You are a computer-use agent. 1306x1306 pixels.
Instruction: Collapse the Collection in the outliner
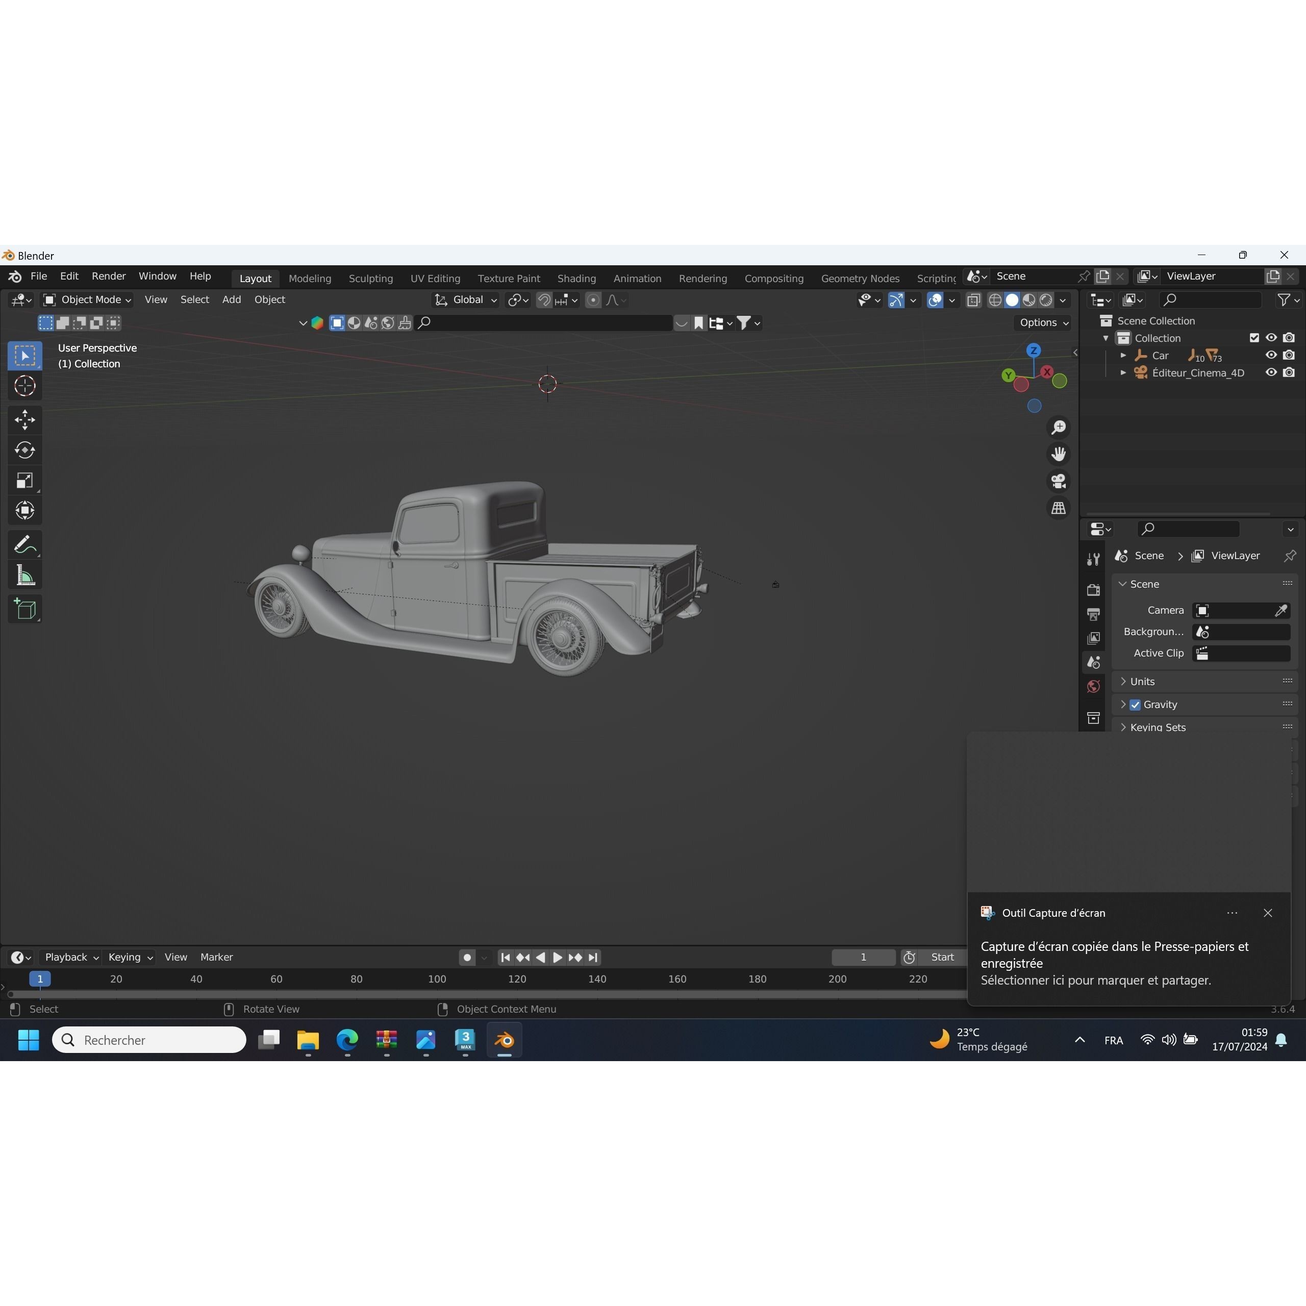1107,337
